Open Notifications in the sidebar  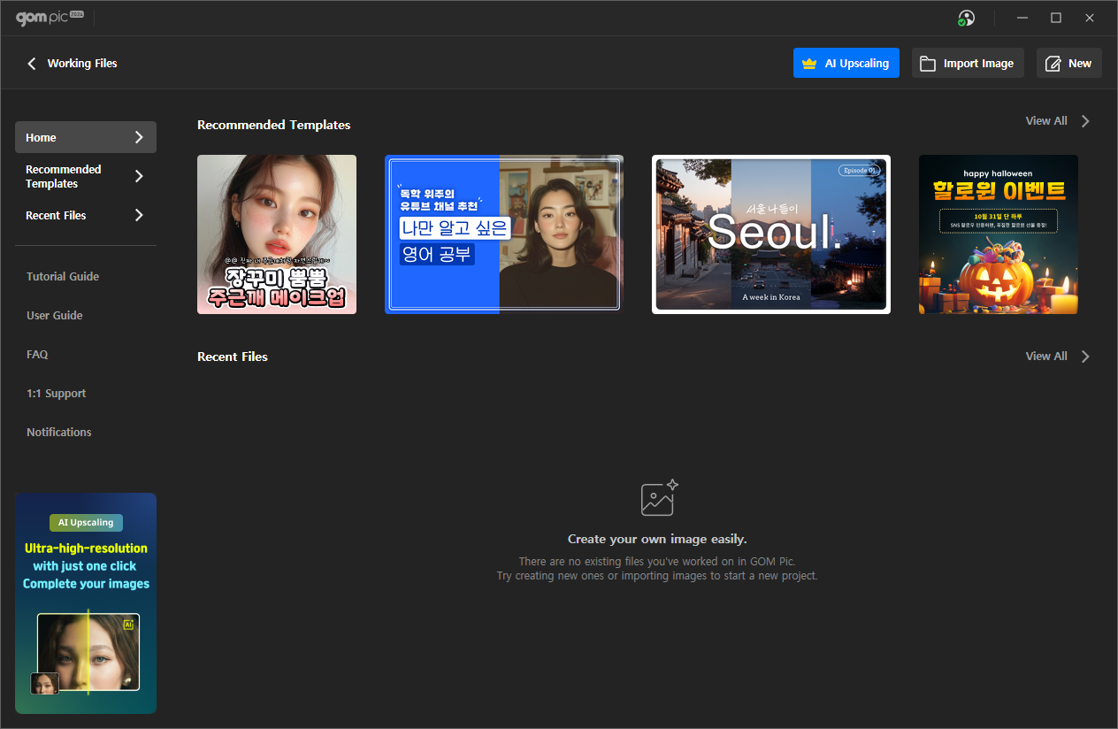coord(59,433)
